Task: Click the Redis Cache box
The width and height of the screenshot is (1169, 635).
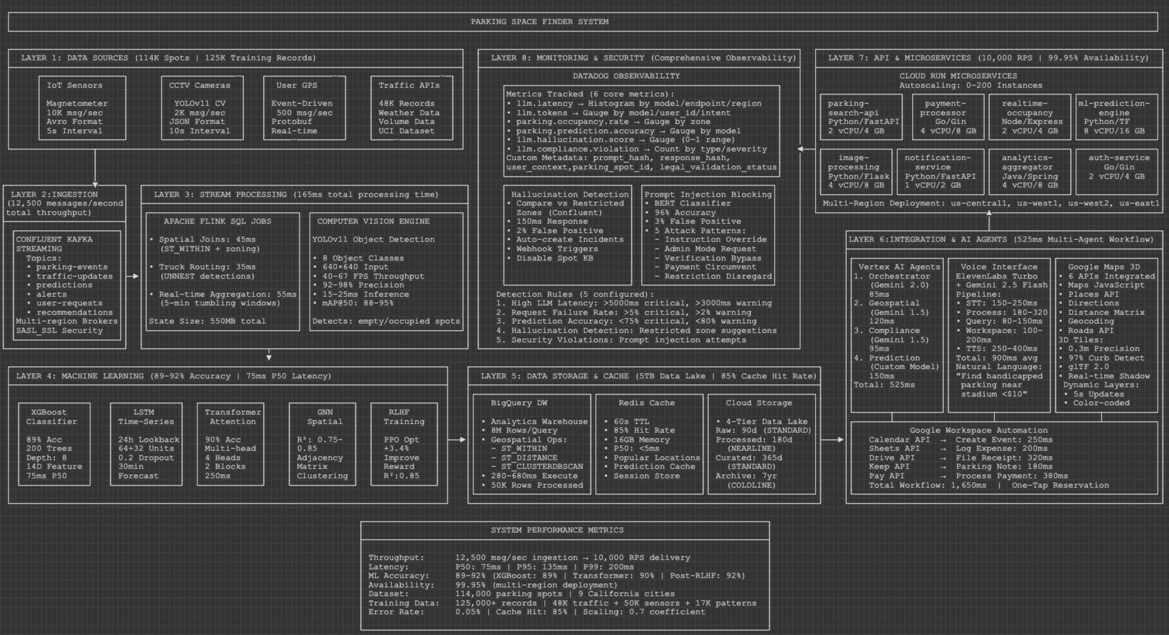Action: pos(649,444)
